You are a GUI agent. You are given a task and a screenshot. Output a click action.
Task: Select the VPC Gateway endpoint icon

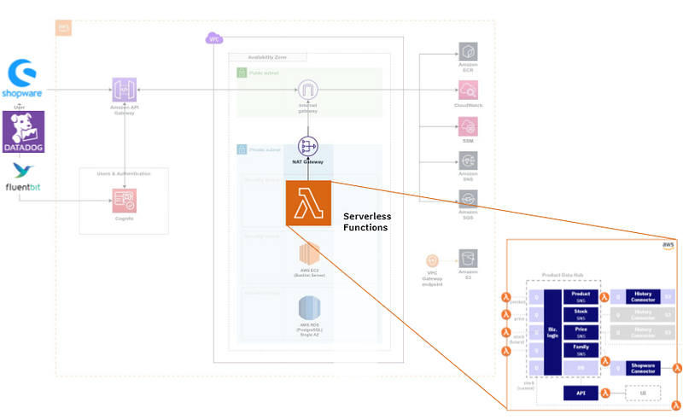pyautogui.click(x=432, y=261)
